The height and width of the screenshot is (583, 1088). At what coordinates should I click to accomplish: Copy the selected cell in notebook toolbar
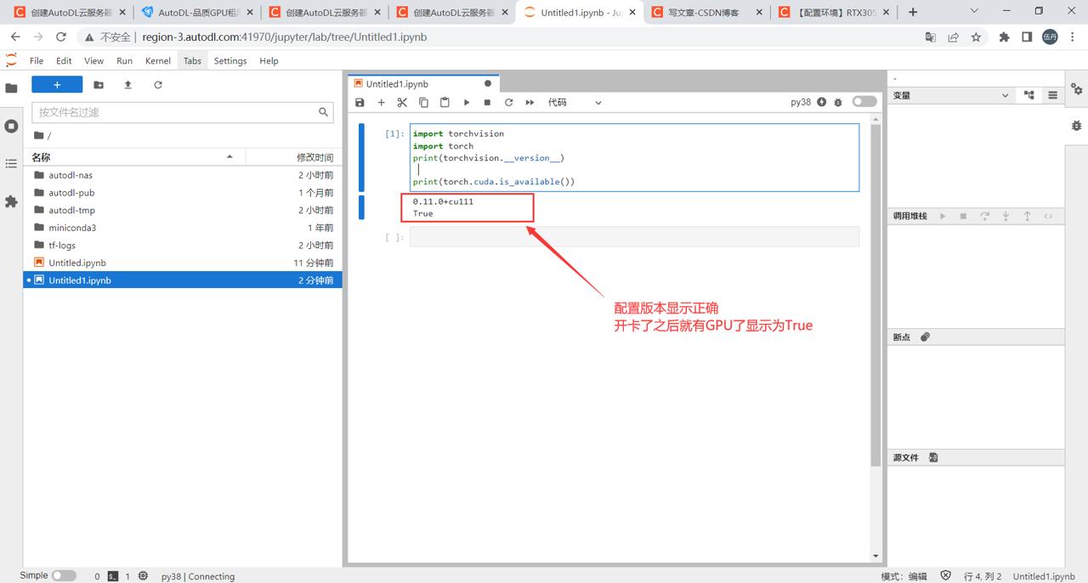coord(423,102)
